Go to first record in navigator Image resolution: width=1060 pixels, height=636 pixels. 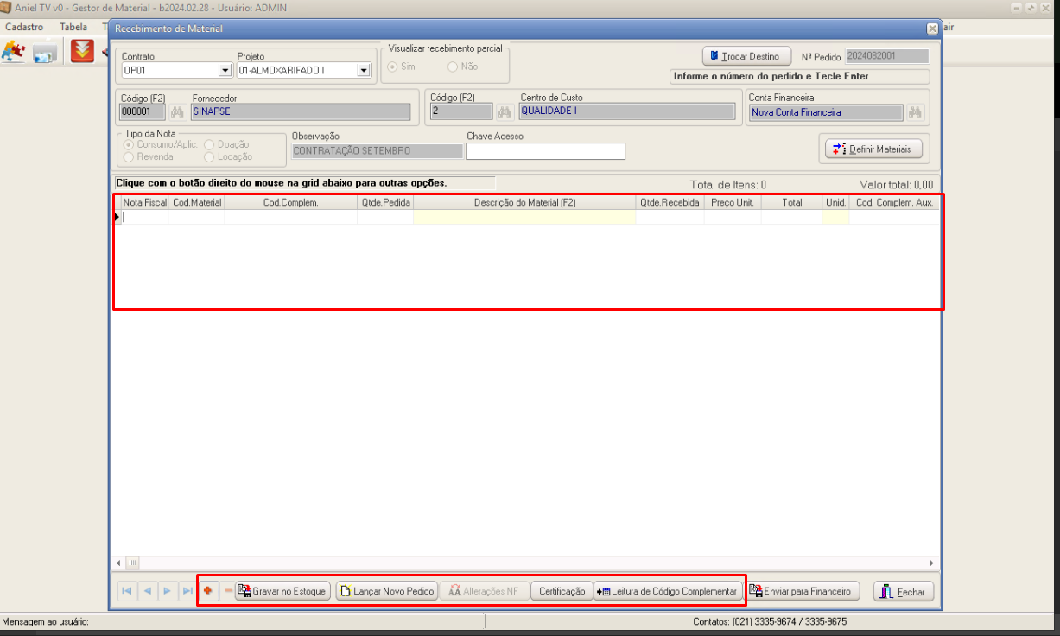click(127, 591)
